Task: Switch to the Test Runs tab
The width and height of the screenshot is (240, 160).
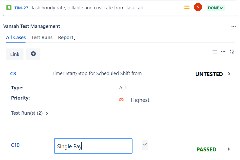Action: tap(42, 38)
